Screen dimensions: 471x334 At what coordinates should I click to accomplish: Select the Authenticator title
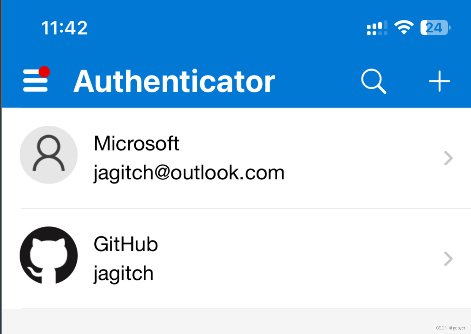coord(174,81)
